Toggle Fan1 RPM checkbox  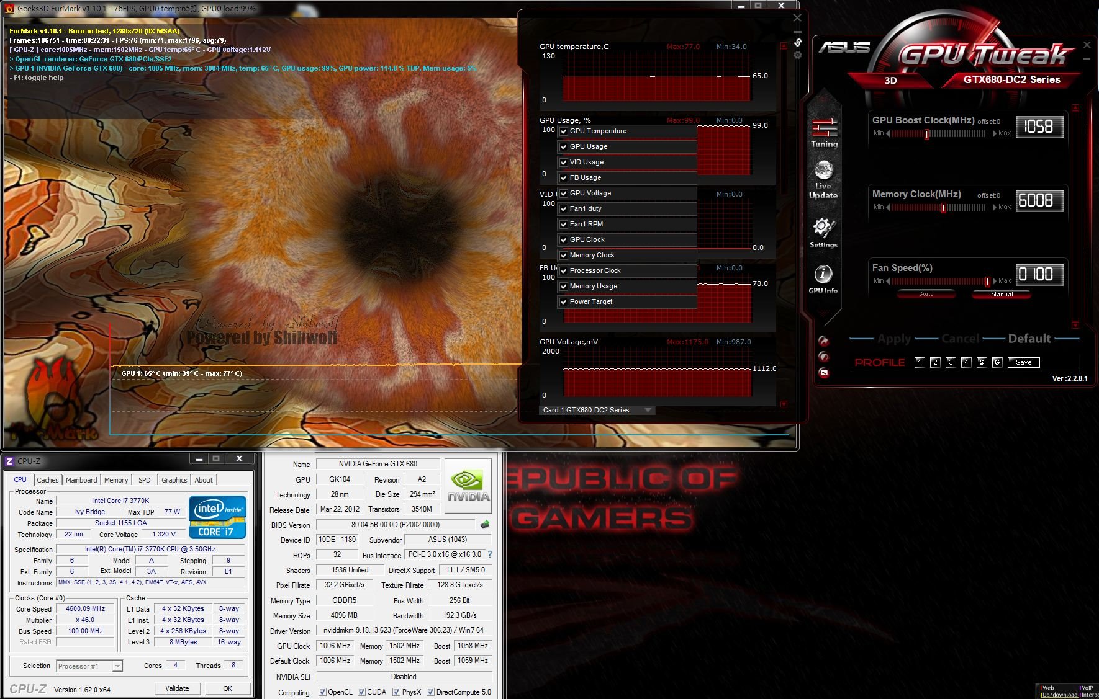pyautogui.click(x=564, y=225)
